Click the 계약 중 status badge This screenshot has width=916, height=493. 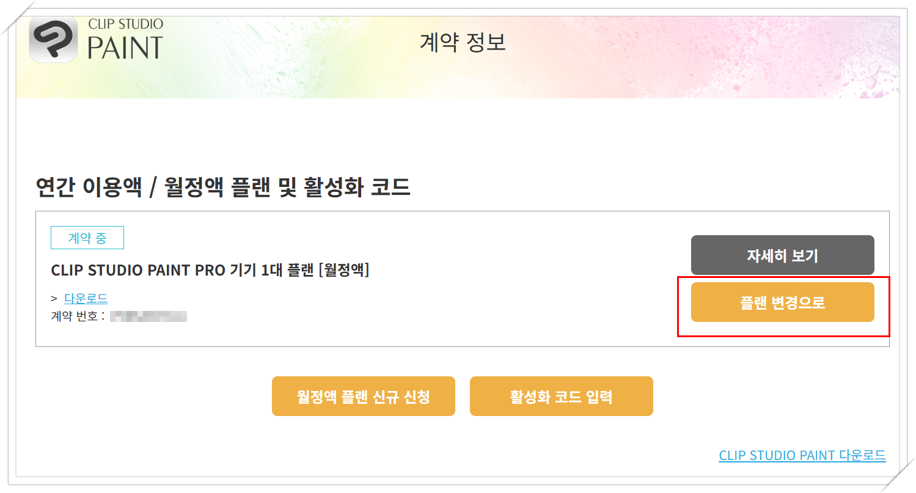click(x=87, y=238)
